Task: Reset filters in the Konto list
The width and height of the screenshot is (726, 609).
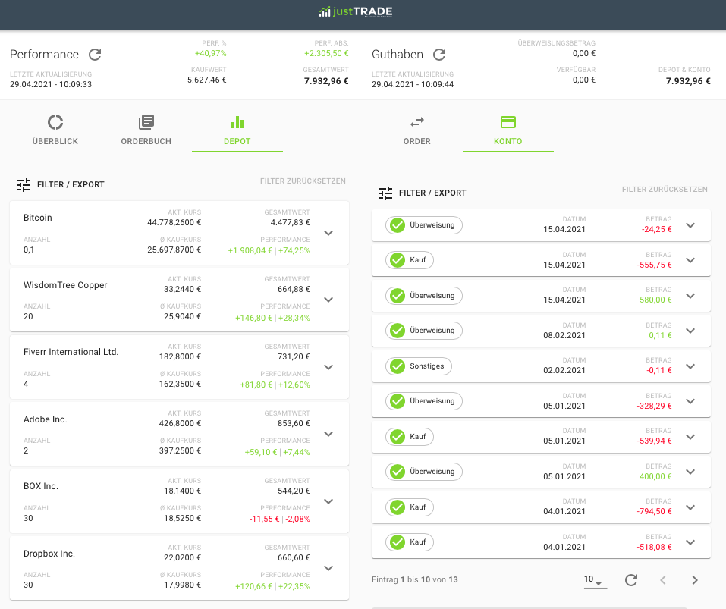Action: 665,190
